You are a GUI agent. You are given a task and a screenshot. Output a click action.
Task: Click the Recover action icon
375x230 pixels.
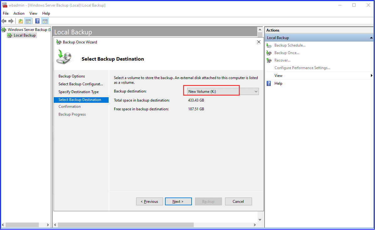pyautogui.click(x=269, y=60)
